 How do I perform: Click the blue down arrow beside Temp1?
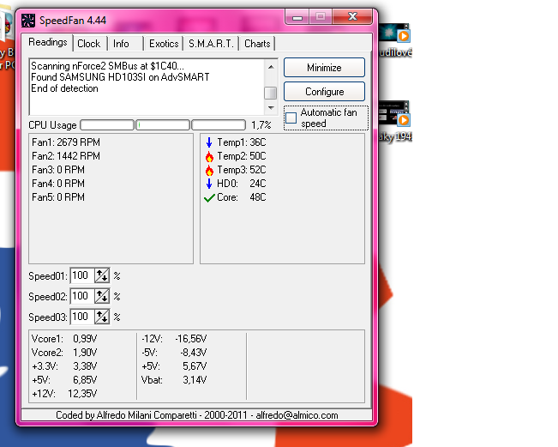[209, 142]
